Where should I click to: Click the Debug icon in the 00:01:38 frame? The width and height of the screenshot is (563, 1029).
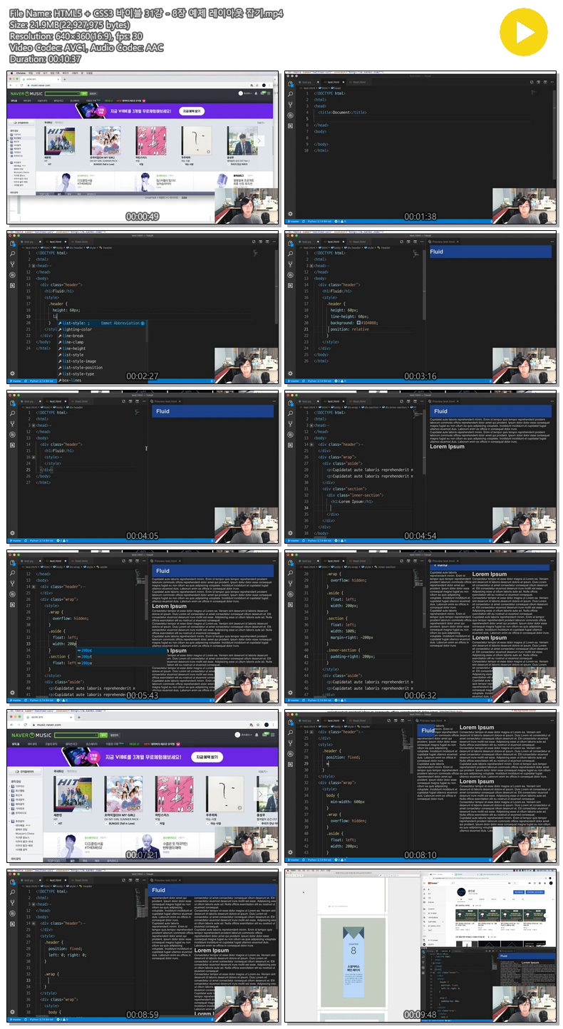pyautogui.click(x=291, y=115)
